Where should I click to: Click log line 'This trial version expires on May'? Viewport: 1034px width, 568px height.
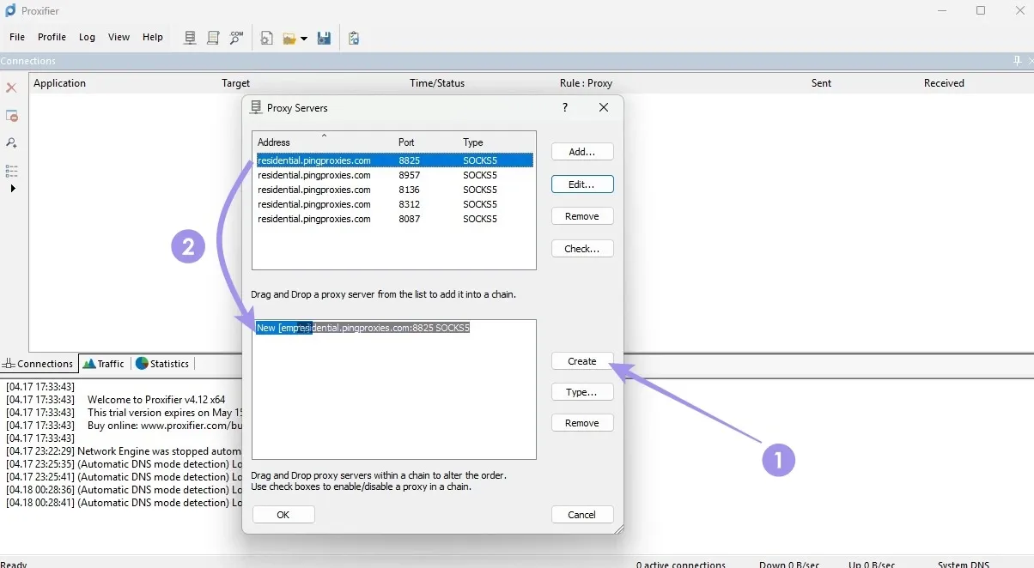[x=165, y=413]
